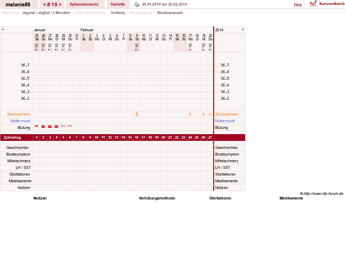Viewport: 345px width, 275px height.
Task: Open the nfp-forum.de copyright link
Action: click(321, 194)
